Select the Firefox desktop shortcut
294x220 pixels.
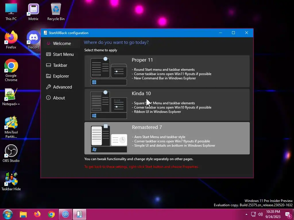click(x=11, y=40)
